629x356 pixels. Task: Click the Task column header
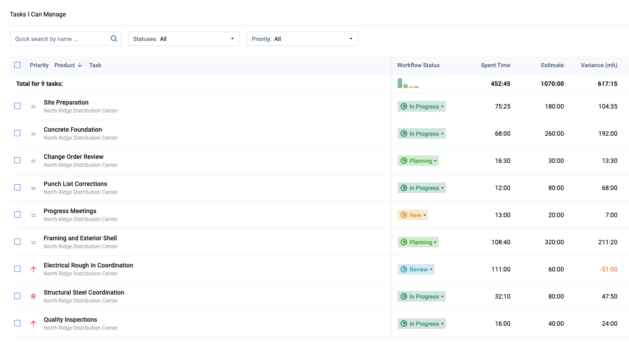[x=95, y=65]
